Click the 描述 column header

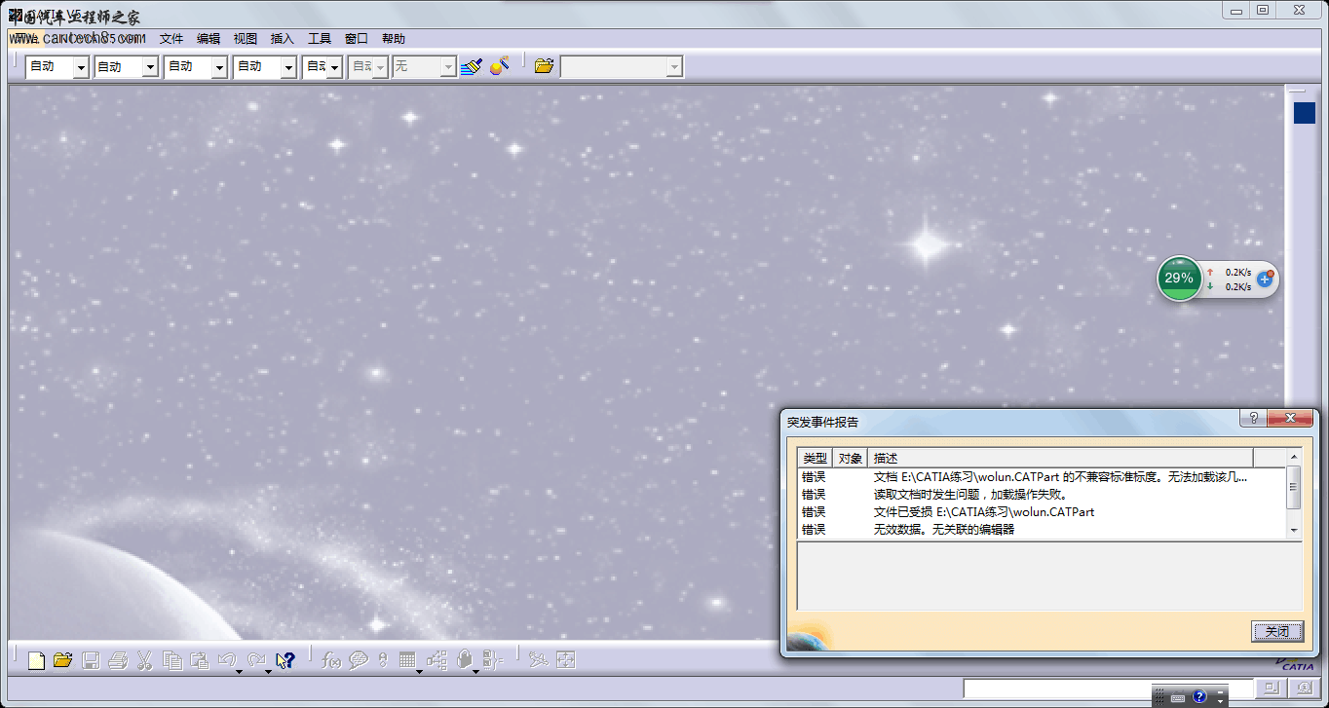click(x=1060, y=458)
